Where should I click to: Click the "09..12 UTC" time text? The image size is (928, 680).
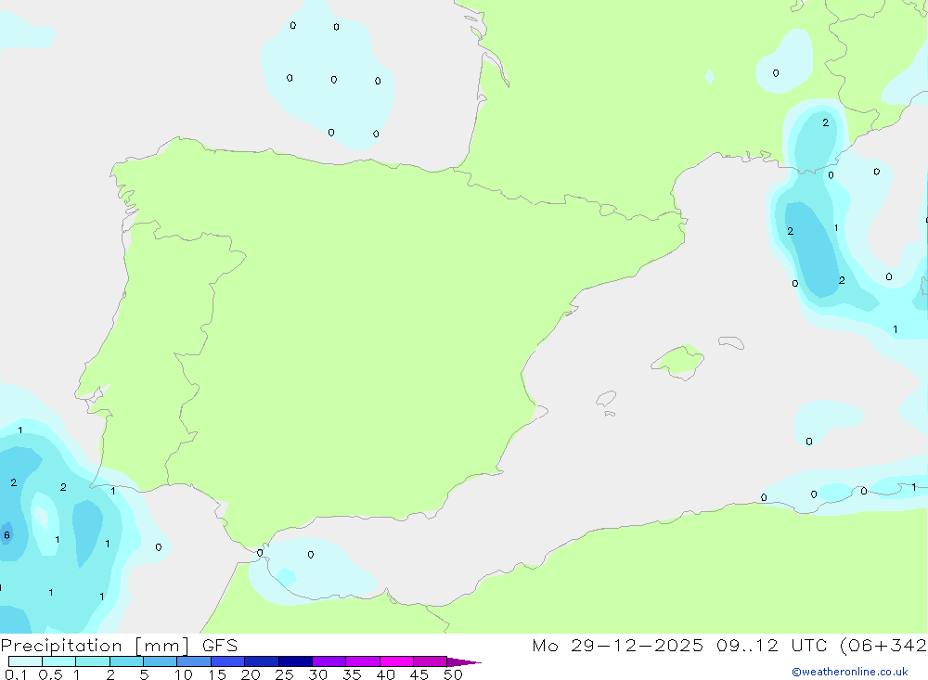[x=771, y=646]
